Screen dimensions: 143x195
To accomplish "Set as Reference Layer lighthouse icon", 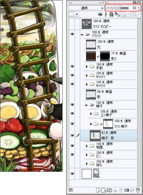I will click(x=106, y=14).
